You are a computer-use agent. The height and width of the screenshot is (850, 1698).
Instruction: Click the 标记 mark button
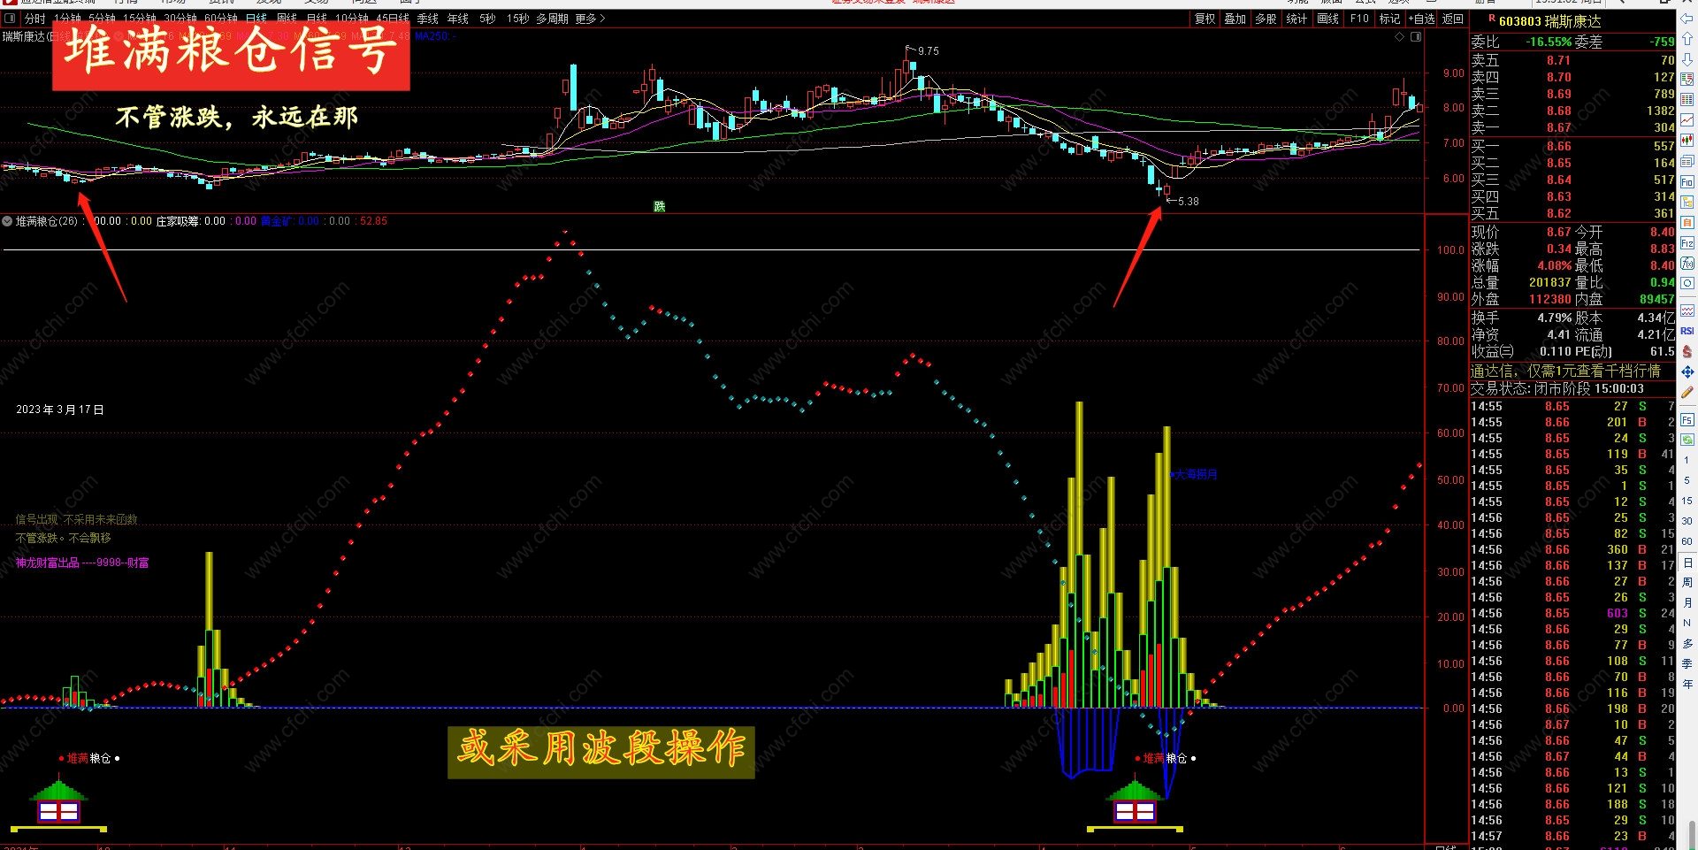[x=1390, y=18]
